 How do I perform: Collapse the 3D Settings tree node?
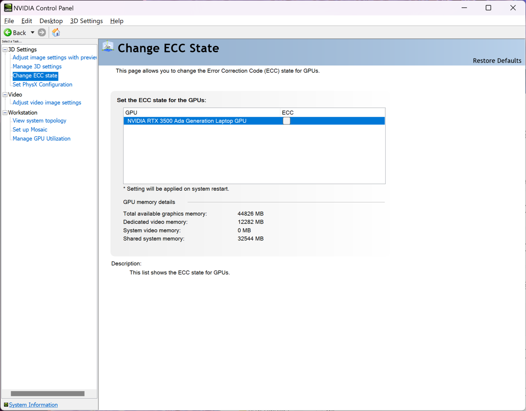pos(5,50)
